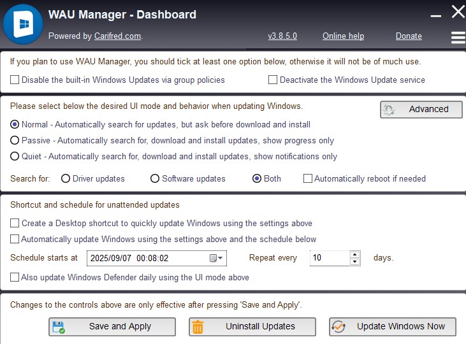Click Save and Apply button
Screen dimensions: 466x344
112,327
